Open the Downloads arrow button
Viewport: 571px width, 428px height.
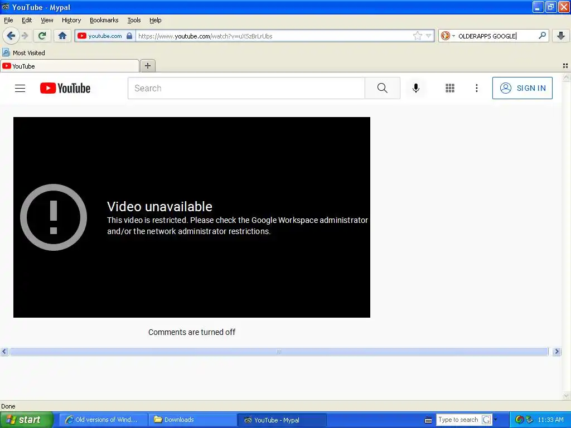click(561, 36)
